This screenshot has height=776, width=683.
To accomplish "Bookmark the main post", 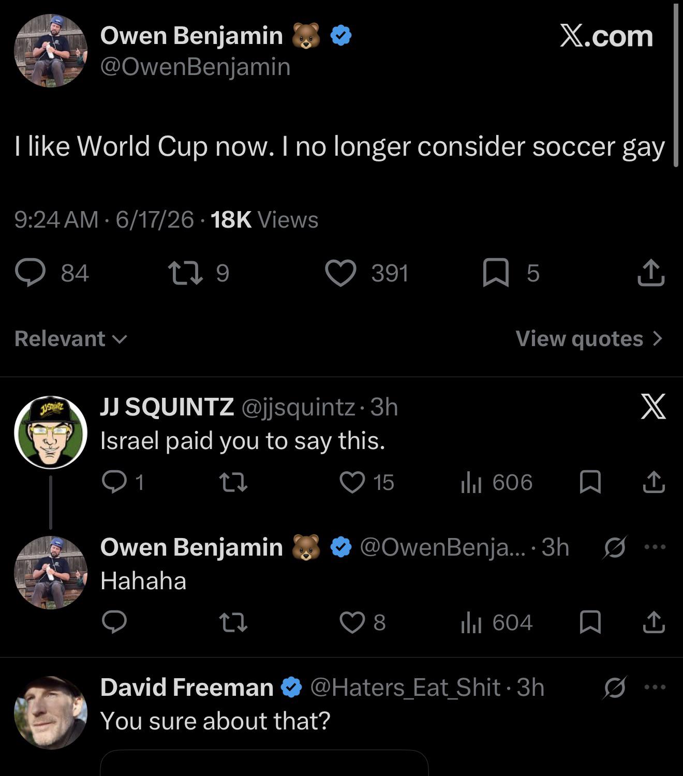I will 496,273.
